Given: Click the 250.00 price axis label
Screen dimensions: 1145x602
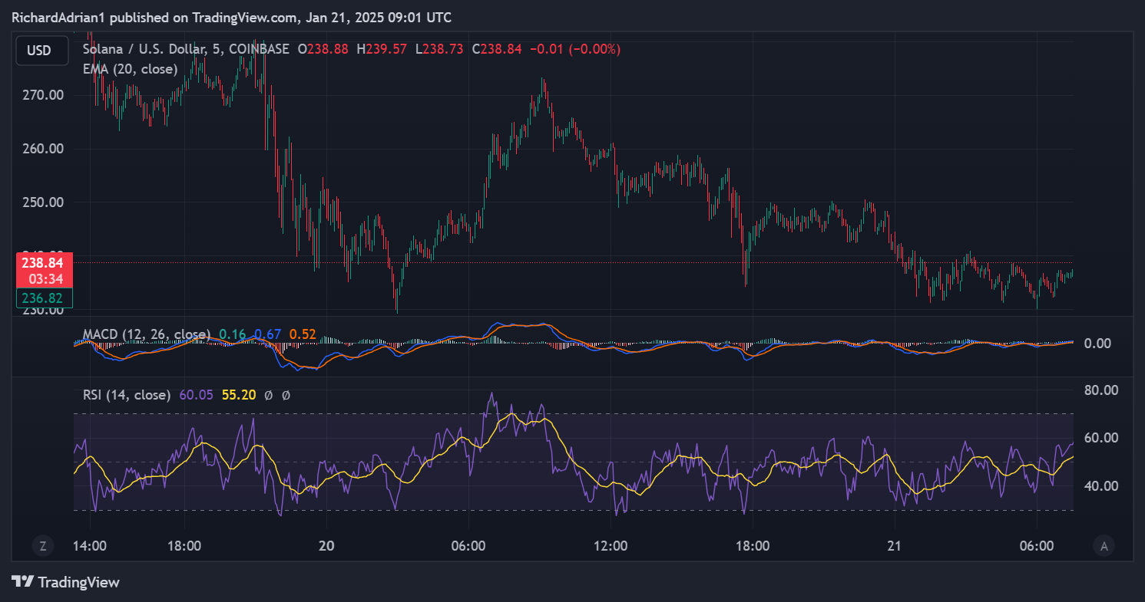Looking at the screenshot, I should [41, 202].
